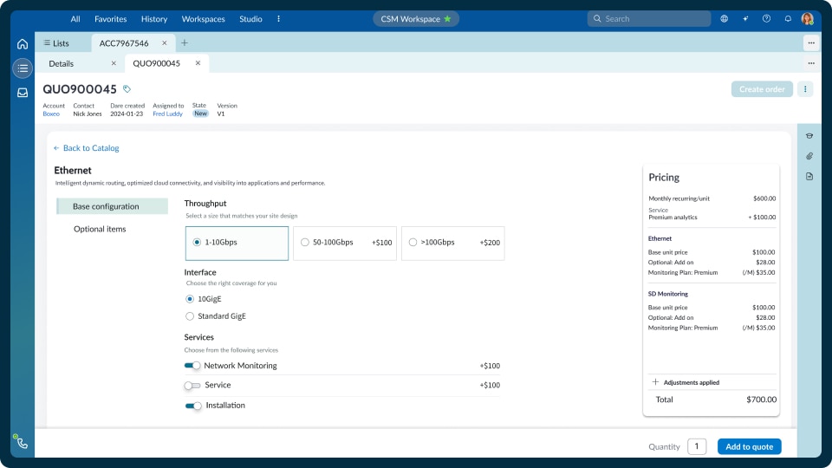The height and width of the screenshot is (468, 832).
Task: Open the Workspaces menu
Action: pyautogui.click(x=203, y=18)
